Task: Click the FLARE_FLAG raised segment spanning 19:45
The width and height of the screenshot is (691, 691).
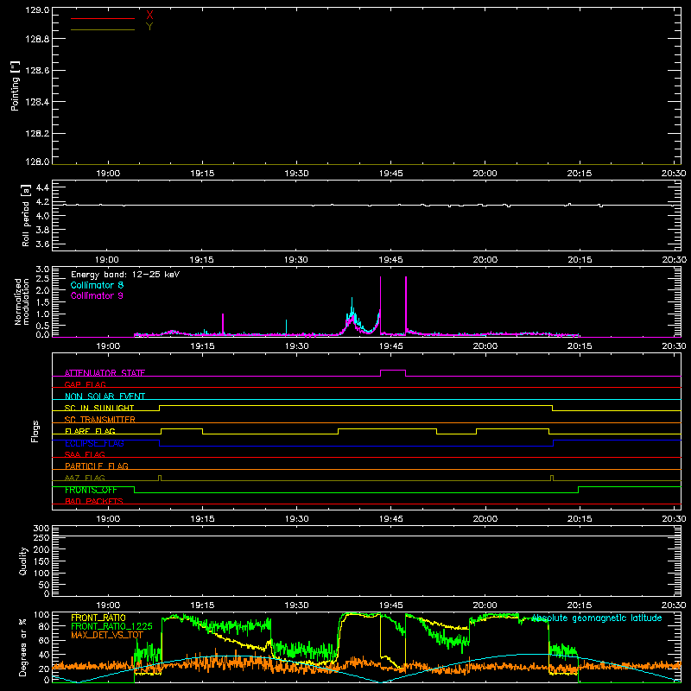Action: [x=387, y=428]
